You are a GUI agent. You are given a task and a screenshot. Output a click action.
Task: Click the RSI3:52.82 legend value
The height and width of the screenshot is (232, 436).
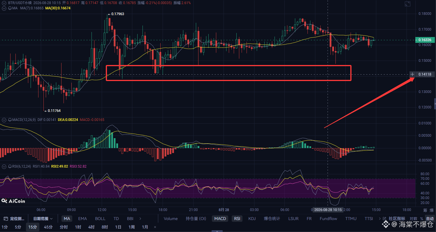(78, 167)
